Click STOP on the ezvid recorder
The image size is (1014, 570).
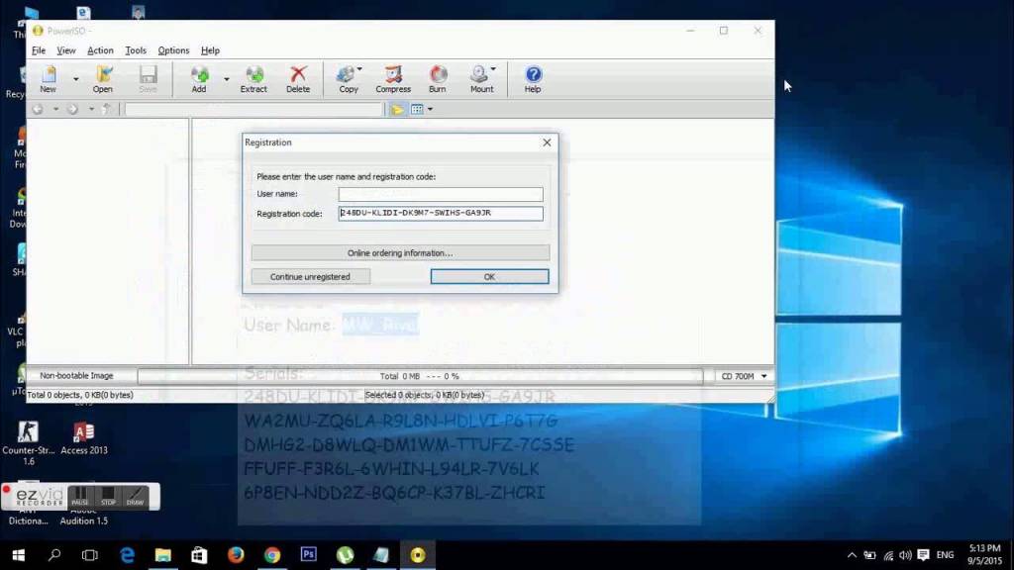(108, 497)
